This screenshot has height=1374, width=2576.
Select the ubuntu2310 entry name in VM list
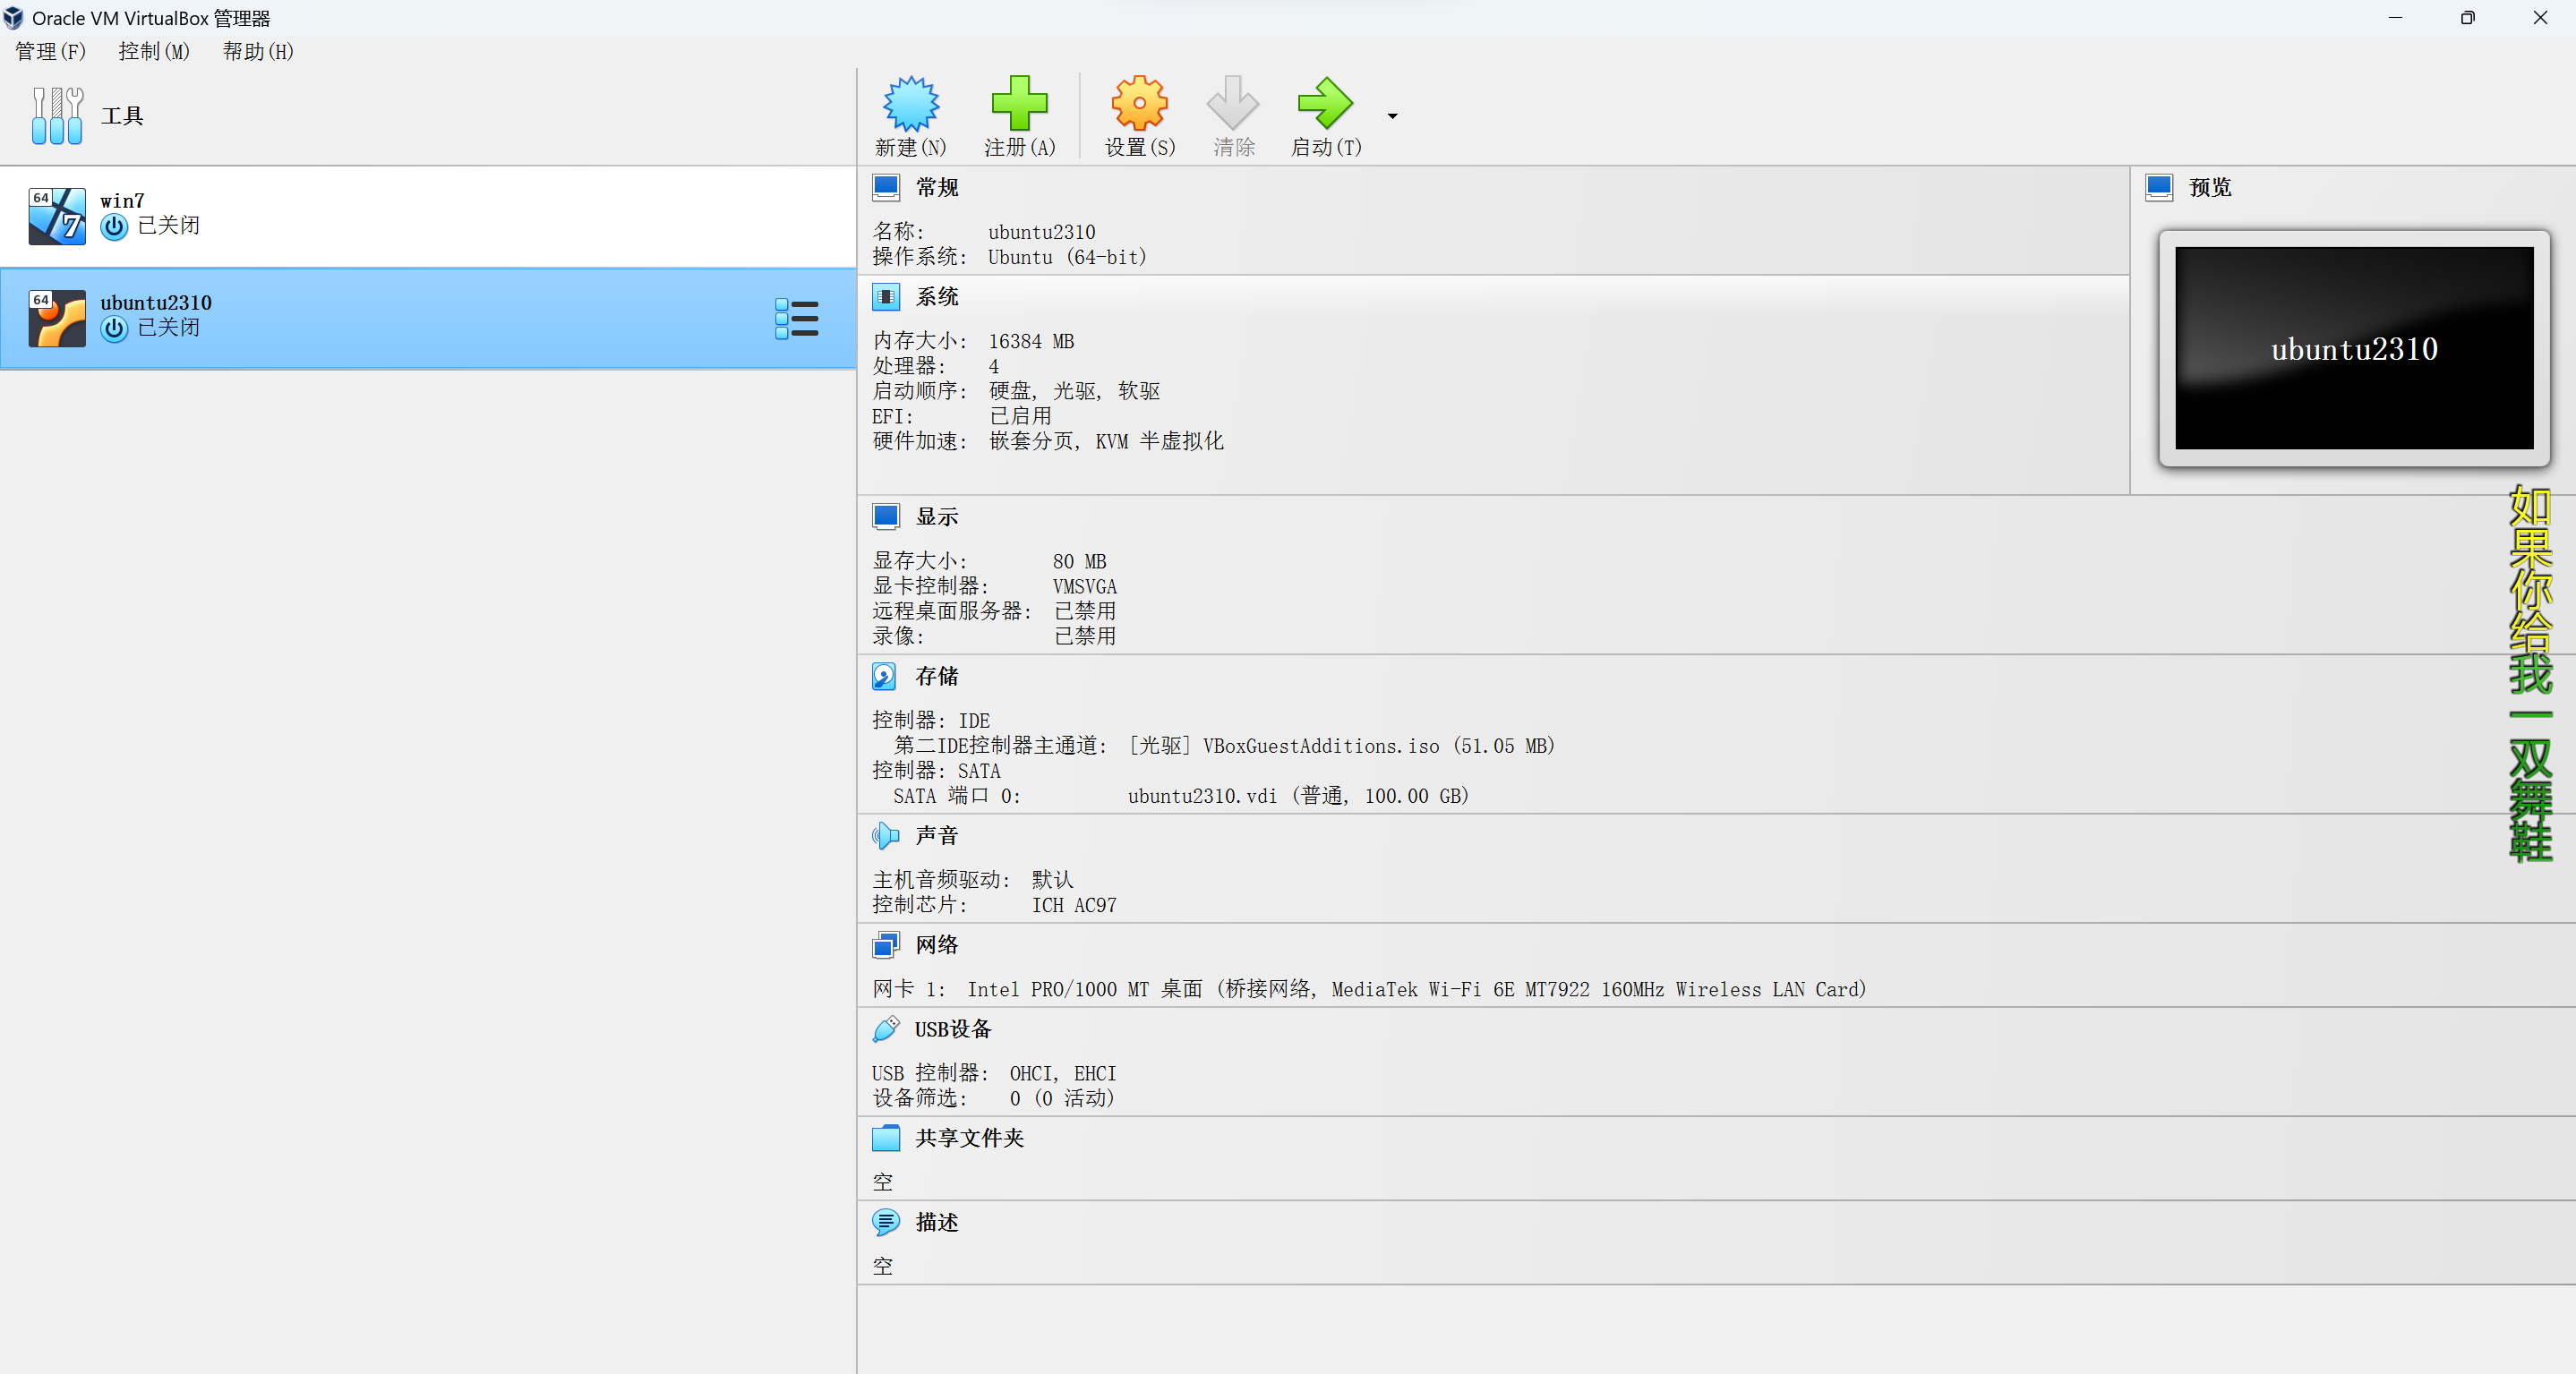coord(156,303)
